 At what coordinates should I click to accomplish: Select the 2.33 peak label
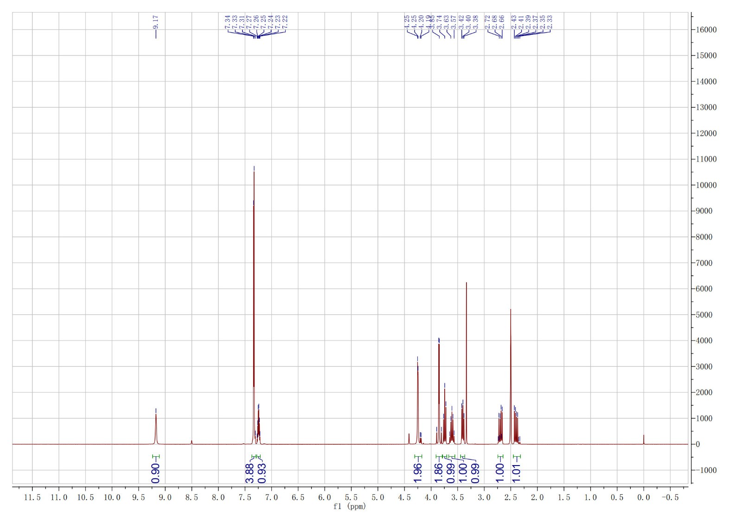pos(550,21)
